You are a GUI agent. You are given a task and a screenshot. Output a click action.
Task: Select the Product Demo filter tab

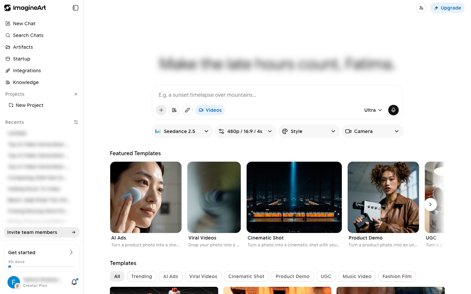tap(292, 276)
